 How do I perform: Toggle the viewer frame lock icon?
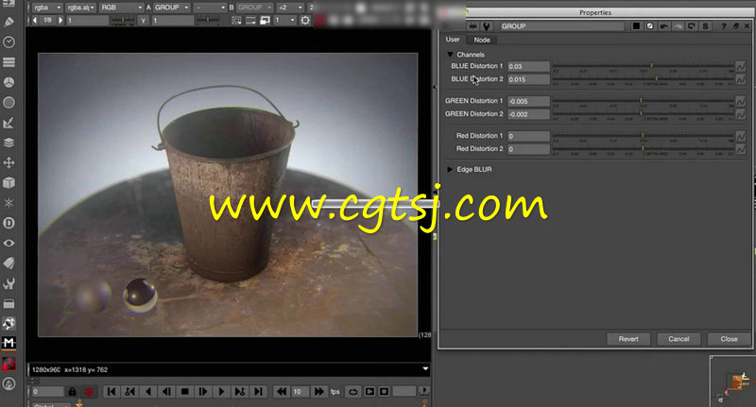coord(72,392)
